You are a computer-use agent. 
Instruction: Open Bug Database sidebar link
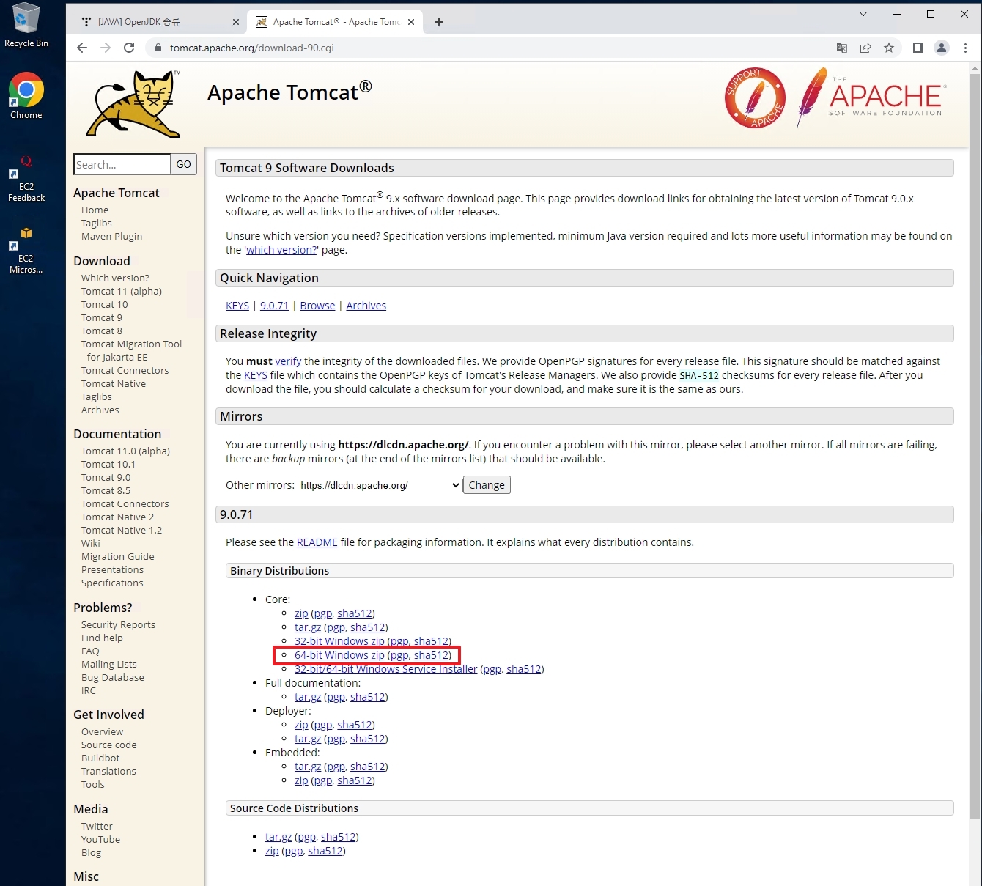point(112,677)
